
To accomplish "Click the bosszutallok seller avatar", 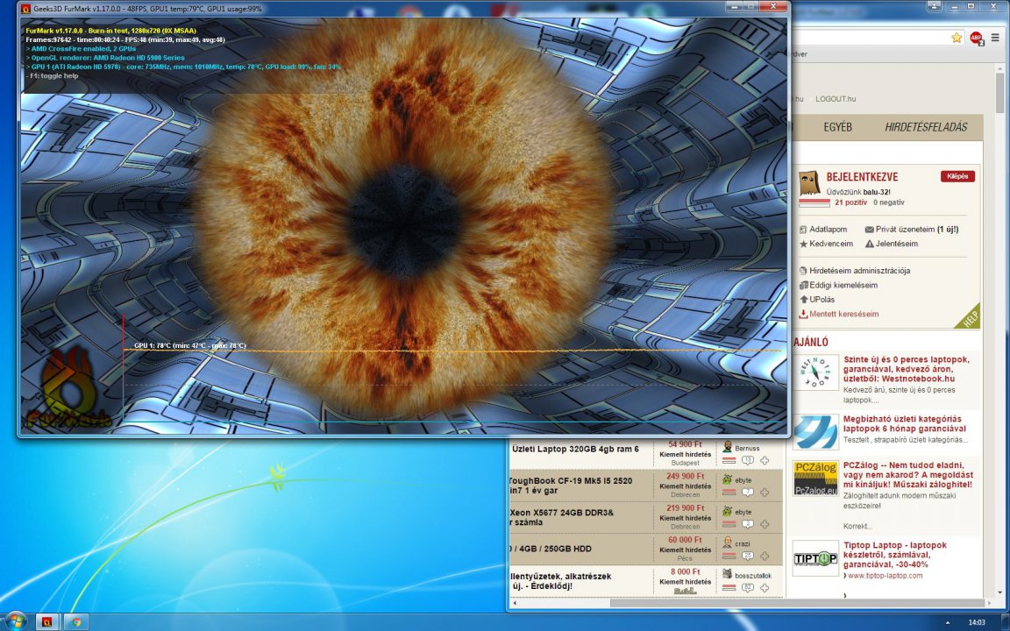I will 728,574.
